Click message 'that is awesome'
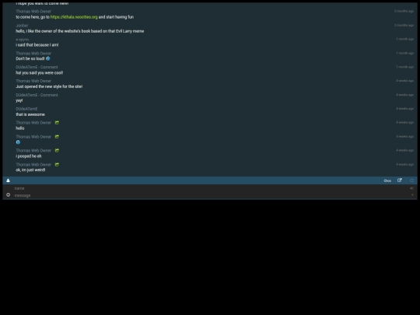 30,114
